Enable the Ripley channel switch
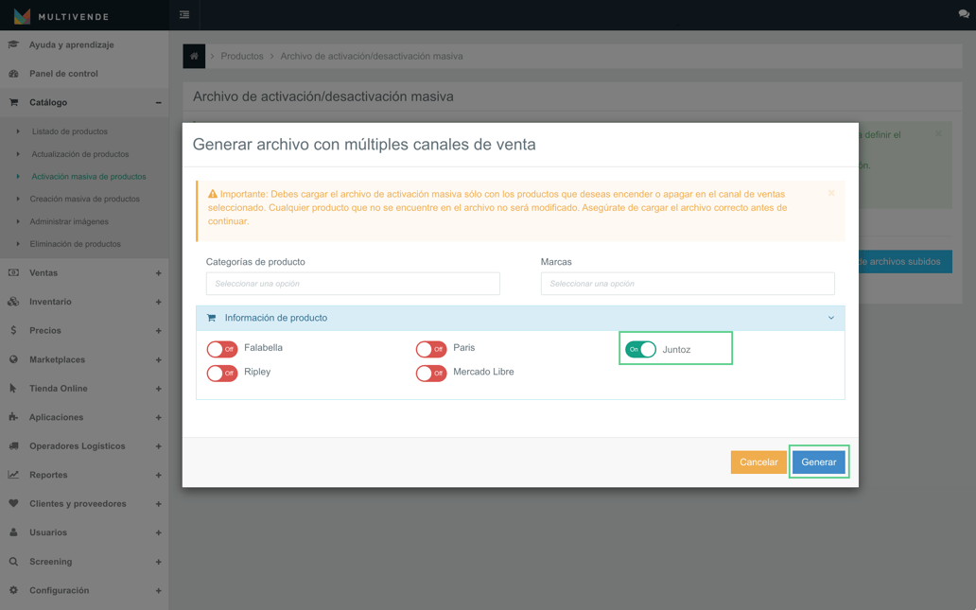 point(222,374)
